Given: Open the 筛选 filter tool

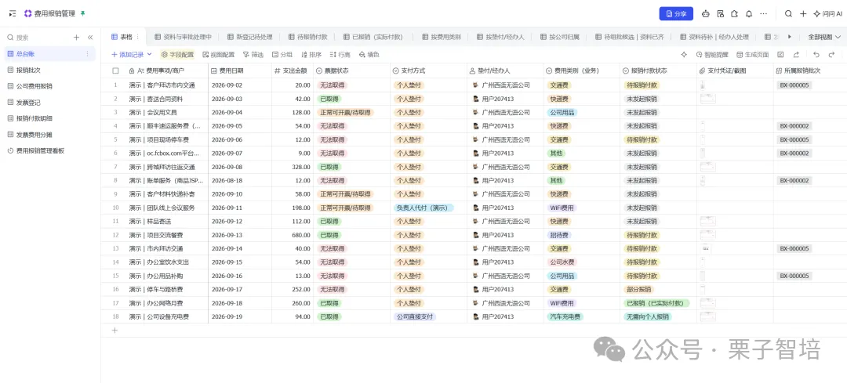Looking at the screenshot, I should 253,55.
